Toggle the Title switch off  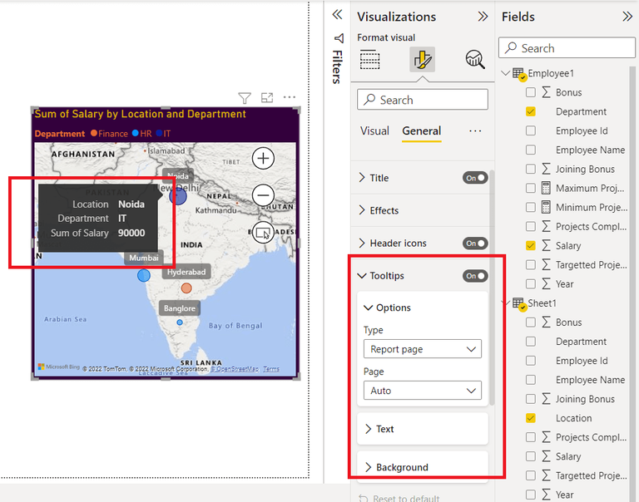pos(475,178)
